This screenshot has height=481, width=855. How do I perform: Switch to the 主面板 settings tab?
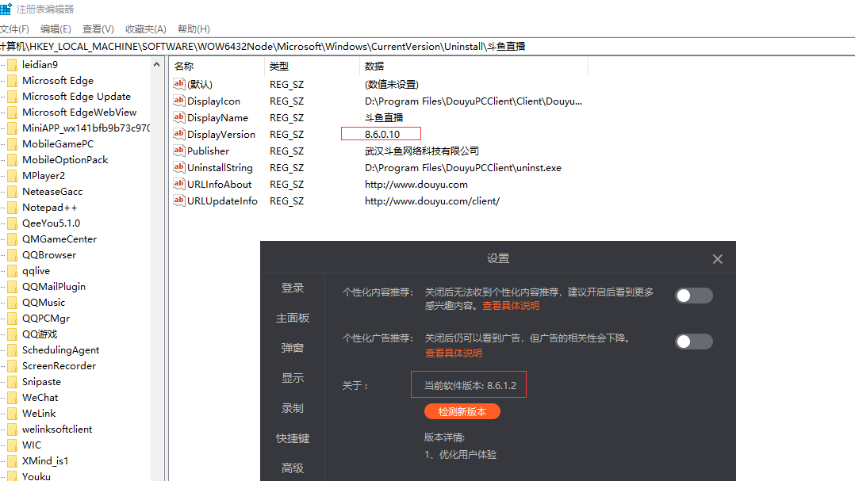(292, 318)
